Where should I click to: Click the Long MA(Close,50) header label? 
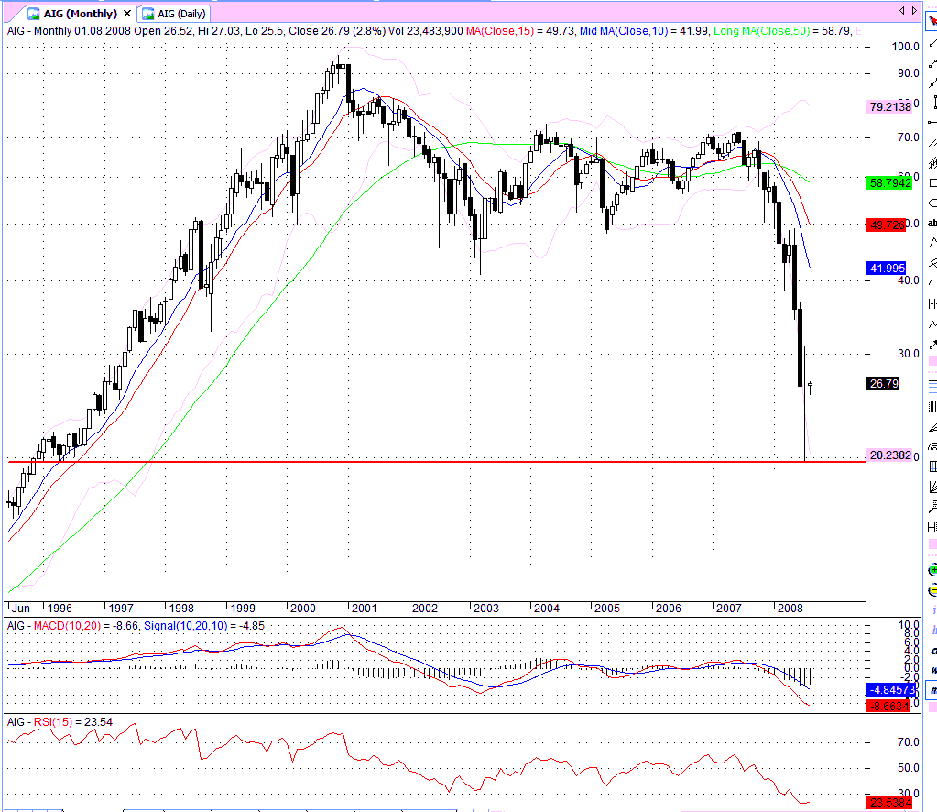(762, 31)
